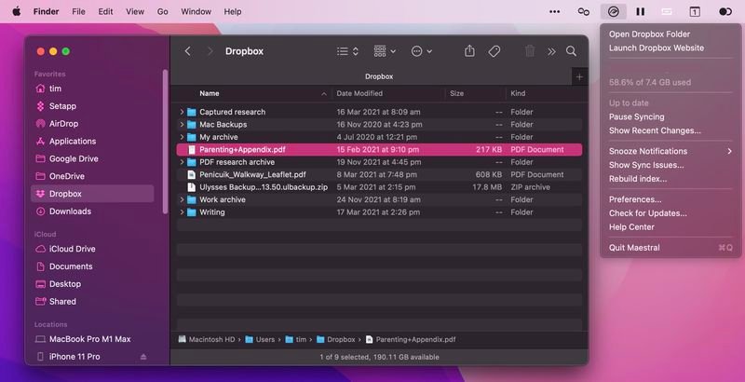Select the tim home folder in sidebar
This screenshot has width=745, height=382.
[x=92, y=89]
